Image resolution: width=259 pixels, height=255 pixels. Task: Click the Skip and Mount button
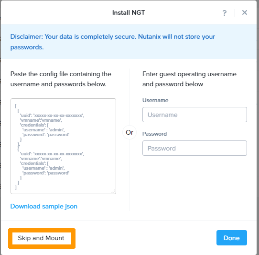click(x=42, y=238)
